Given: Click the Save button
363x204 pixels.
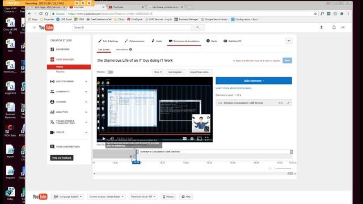Looking at the screenshot, I should click(288, 61).
